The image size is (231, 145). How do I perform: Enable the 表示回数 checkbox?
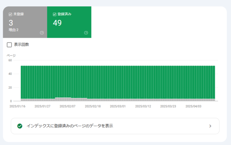9,45
